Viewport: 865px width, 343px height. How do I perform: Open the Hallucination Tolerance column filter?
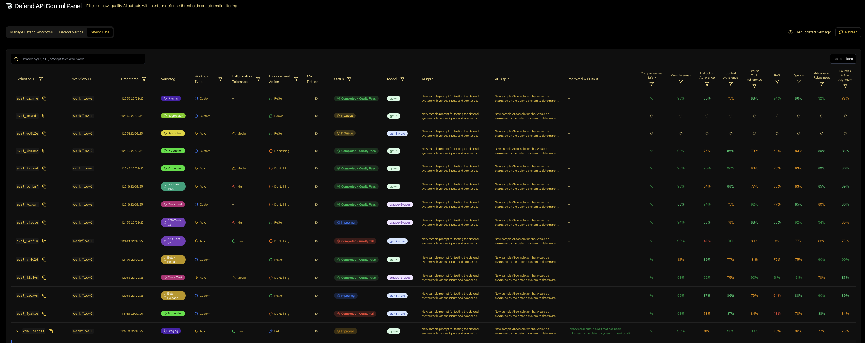(x=259, y=79)
